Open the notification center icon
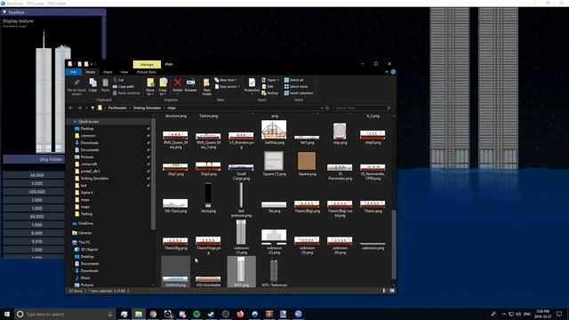 coord(559,314)
